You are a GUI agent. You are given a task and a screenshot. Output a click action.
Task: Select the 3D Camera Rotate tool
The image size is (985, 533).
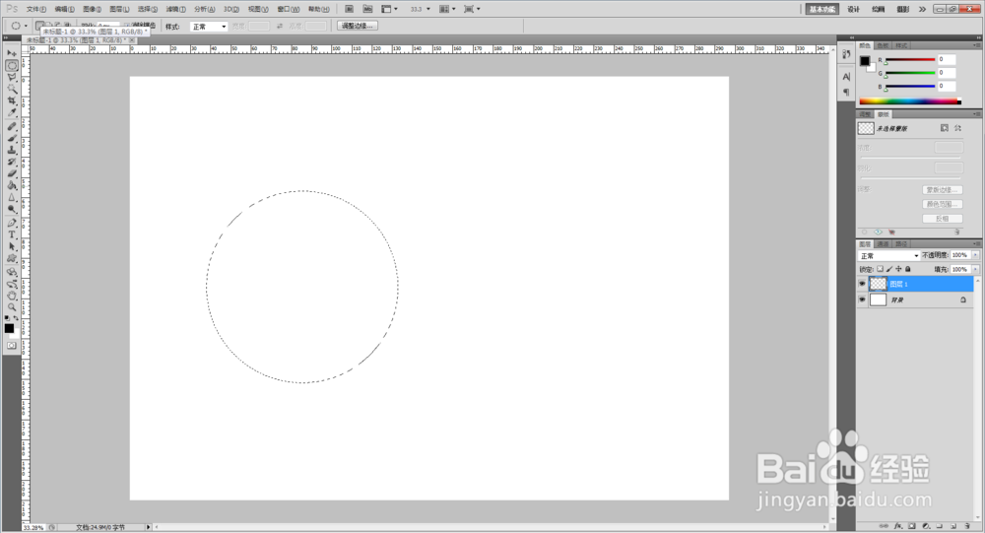click(x=11, y=284)
